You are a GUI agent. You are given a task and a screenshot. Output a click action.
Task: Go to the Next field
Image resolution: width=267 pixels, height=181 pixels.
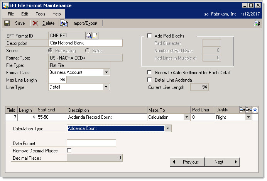point(222,162)
